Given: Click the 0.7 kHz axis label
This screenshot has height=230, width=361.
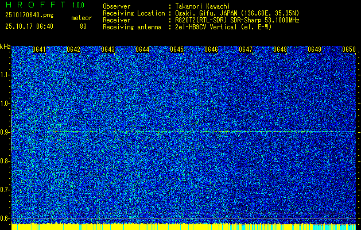Looking at the screenshot, I should coord(5,190).
